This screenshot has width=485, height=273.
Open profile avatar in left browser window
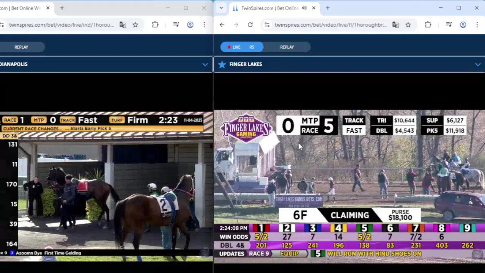click(190, 25)
